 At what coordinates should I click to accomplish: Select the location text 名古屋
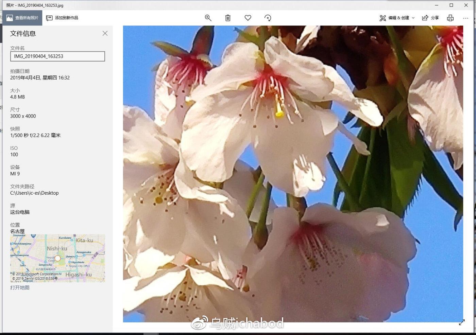click(x=17, y=231)
